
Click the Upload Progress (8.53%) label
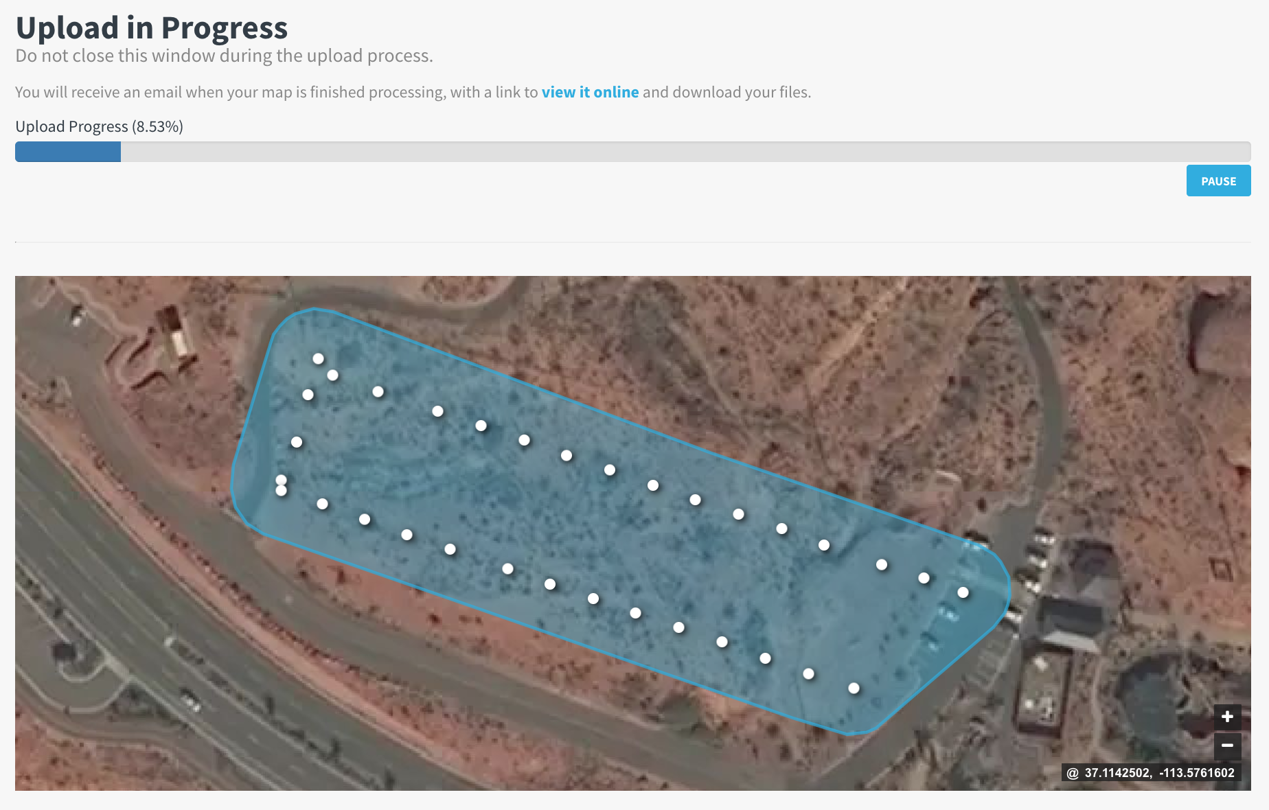[99, 126]
